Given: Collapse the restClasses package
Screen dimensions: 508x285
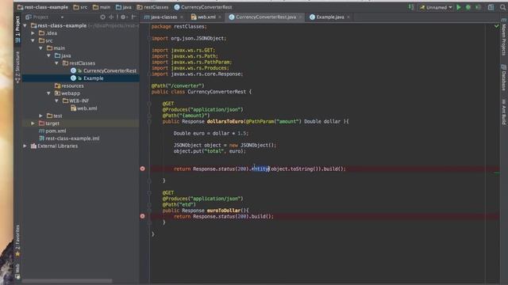Looking at the screenshot, I should tap(56, 63).
